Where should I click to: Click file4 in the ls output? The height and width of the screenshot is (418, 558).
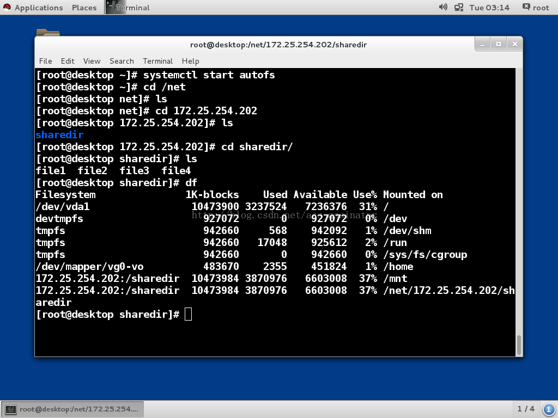176,170
